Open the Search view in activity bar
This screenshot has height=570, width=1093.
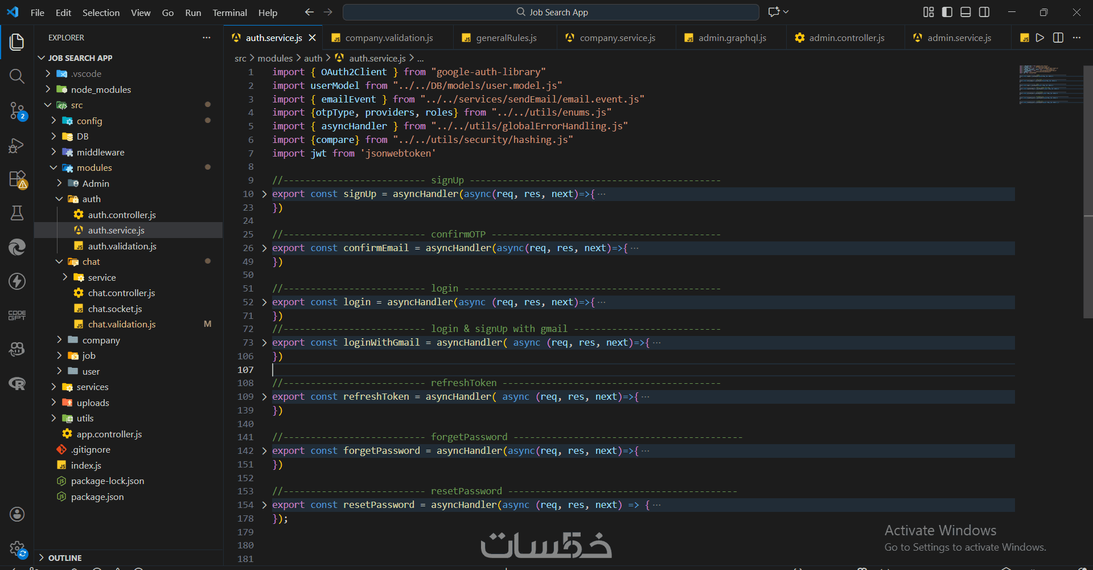pos(17,76)
